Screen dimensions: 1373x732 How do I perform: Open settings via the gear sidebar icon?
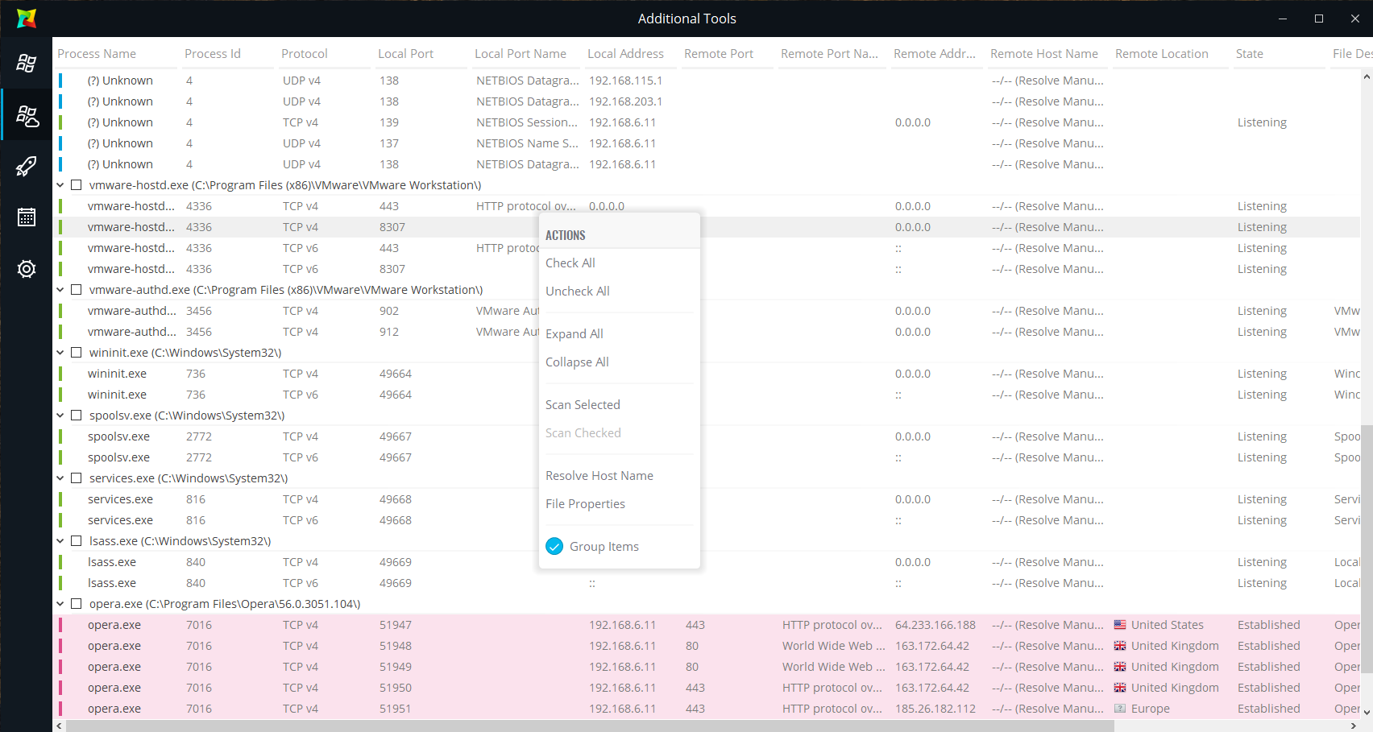[x=27, y=269]
